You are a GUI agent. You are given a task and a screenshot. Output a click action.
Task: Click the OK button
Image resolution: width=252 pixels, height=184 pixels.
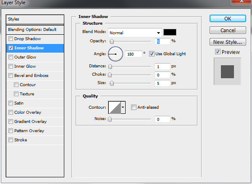tap(228, 18)
